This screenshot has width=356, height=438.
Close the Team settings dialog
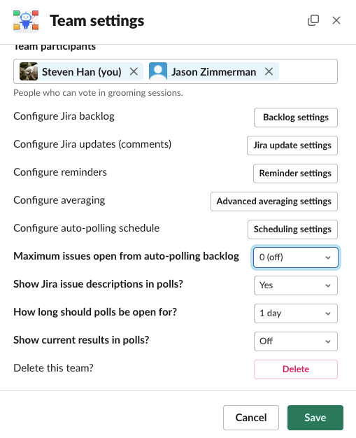tap(336, 20)
